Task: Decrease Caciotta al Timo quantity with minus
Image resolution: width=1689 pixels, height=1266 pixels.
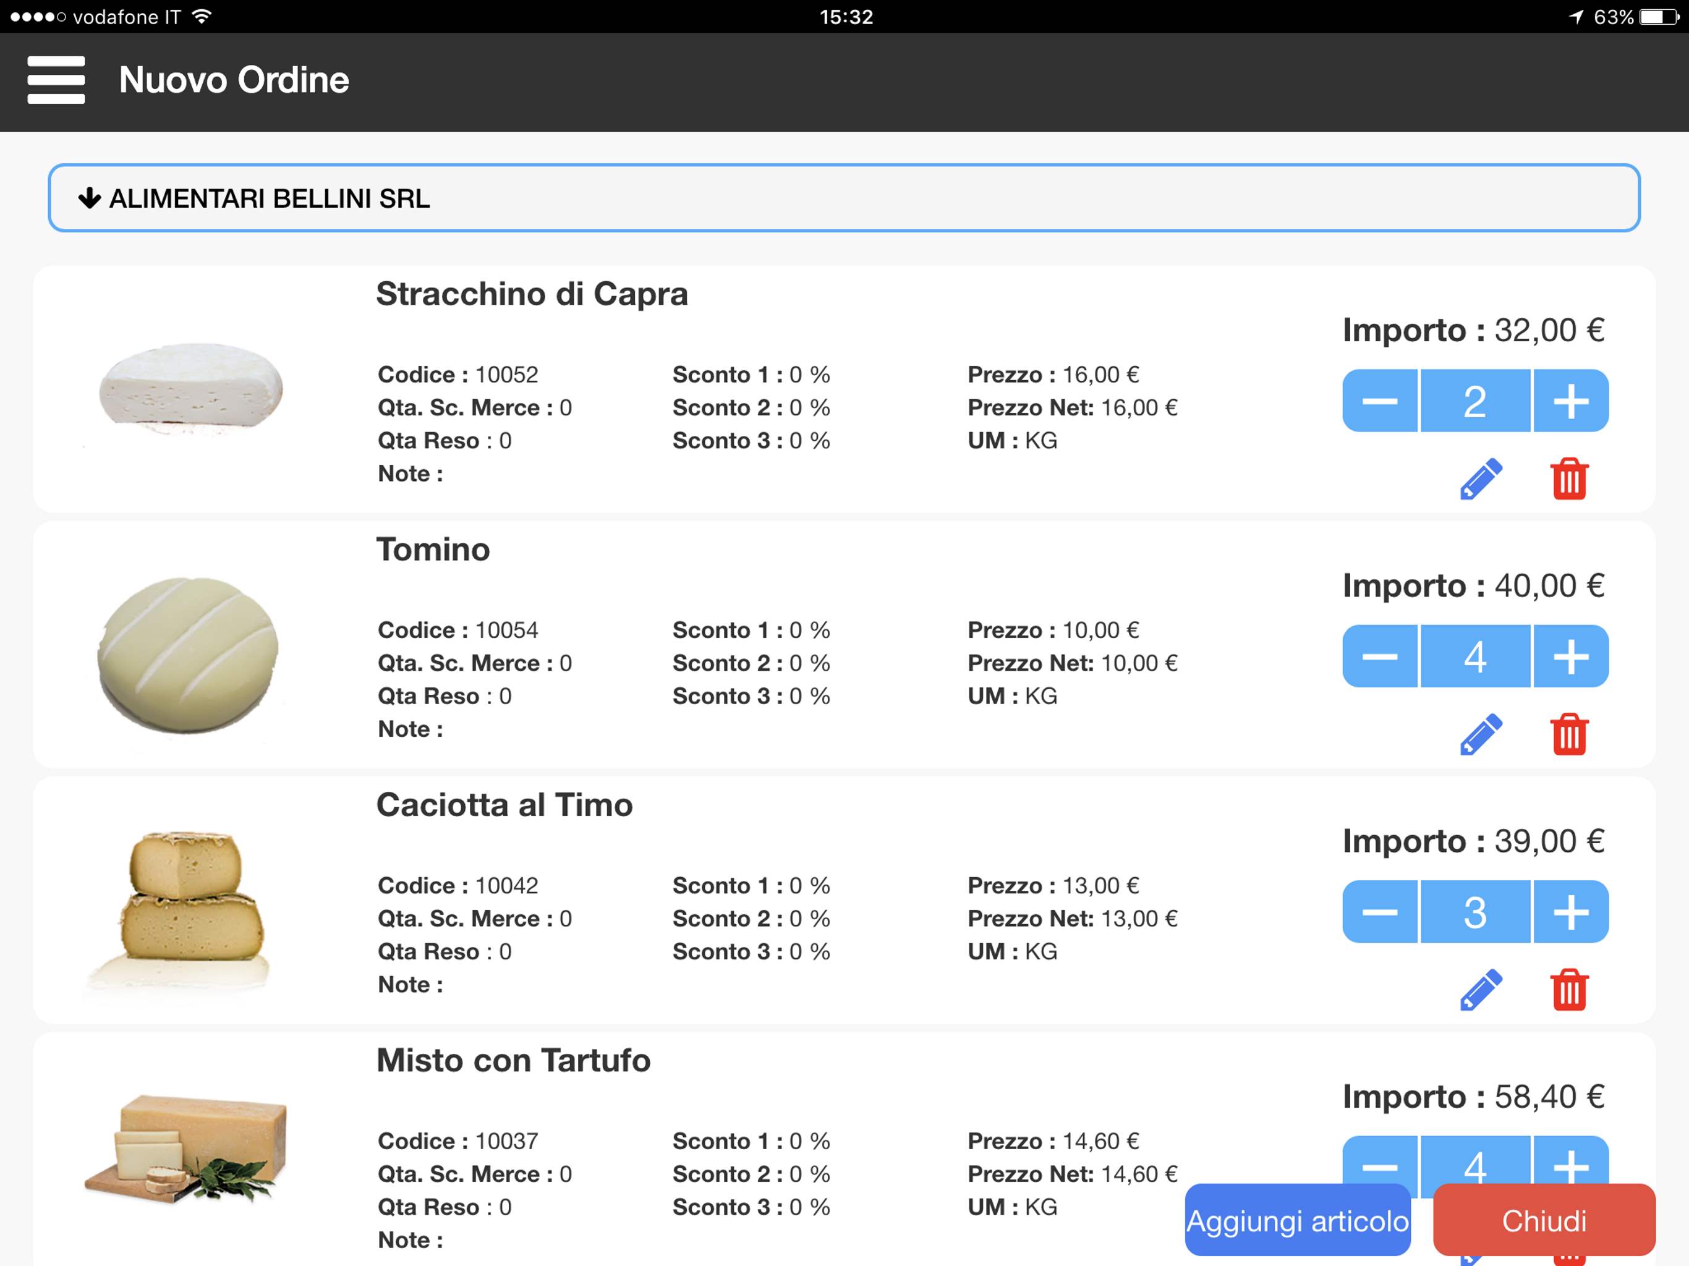Action: coord(1380,912)
